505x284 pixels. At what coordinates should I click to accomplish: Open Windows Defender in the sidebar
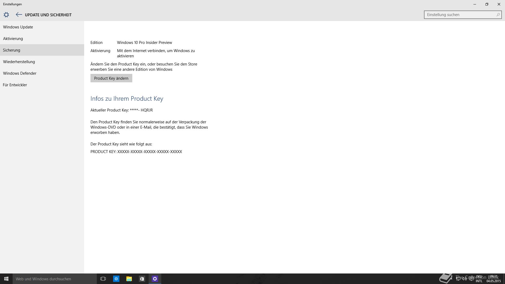(x=42, y=73)
